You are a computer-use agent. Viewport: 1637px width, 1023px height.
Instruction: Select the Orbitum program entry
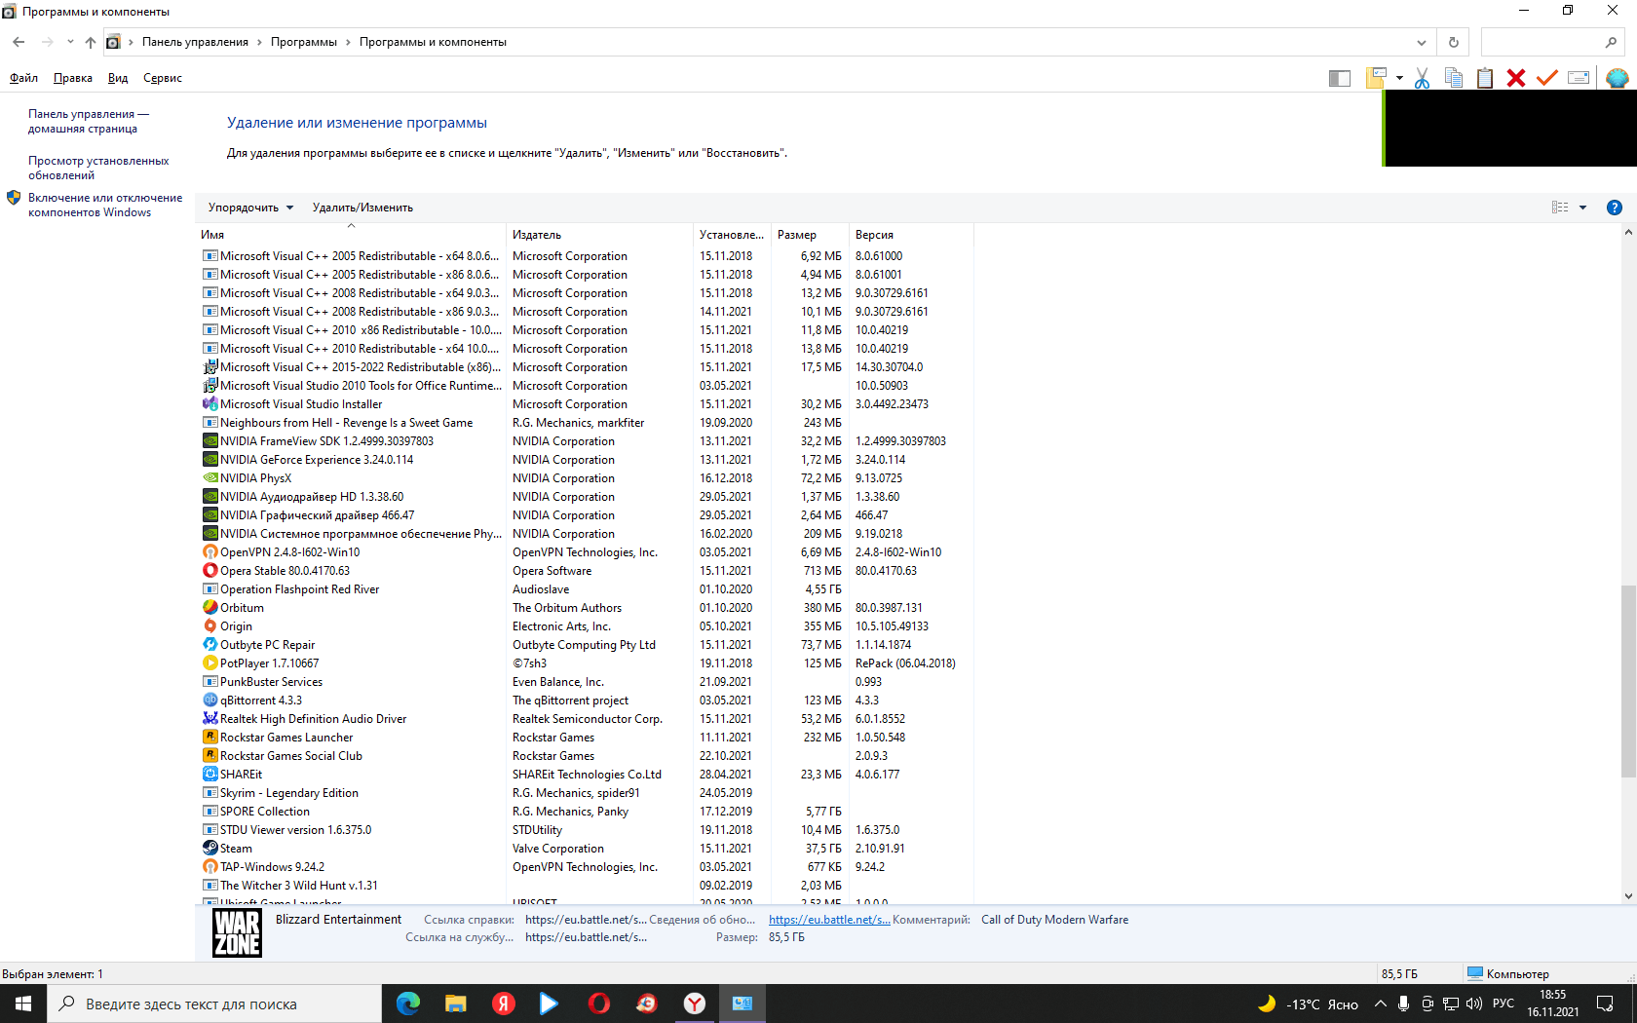coord(242,608)
